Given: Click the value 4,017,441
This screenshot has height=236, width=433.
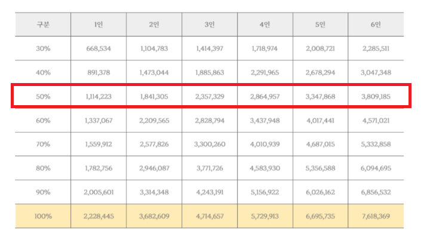Looking at the screenshot, I should click(320, 121).
